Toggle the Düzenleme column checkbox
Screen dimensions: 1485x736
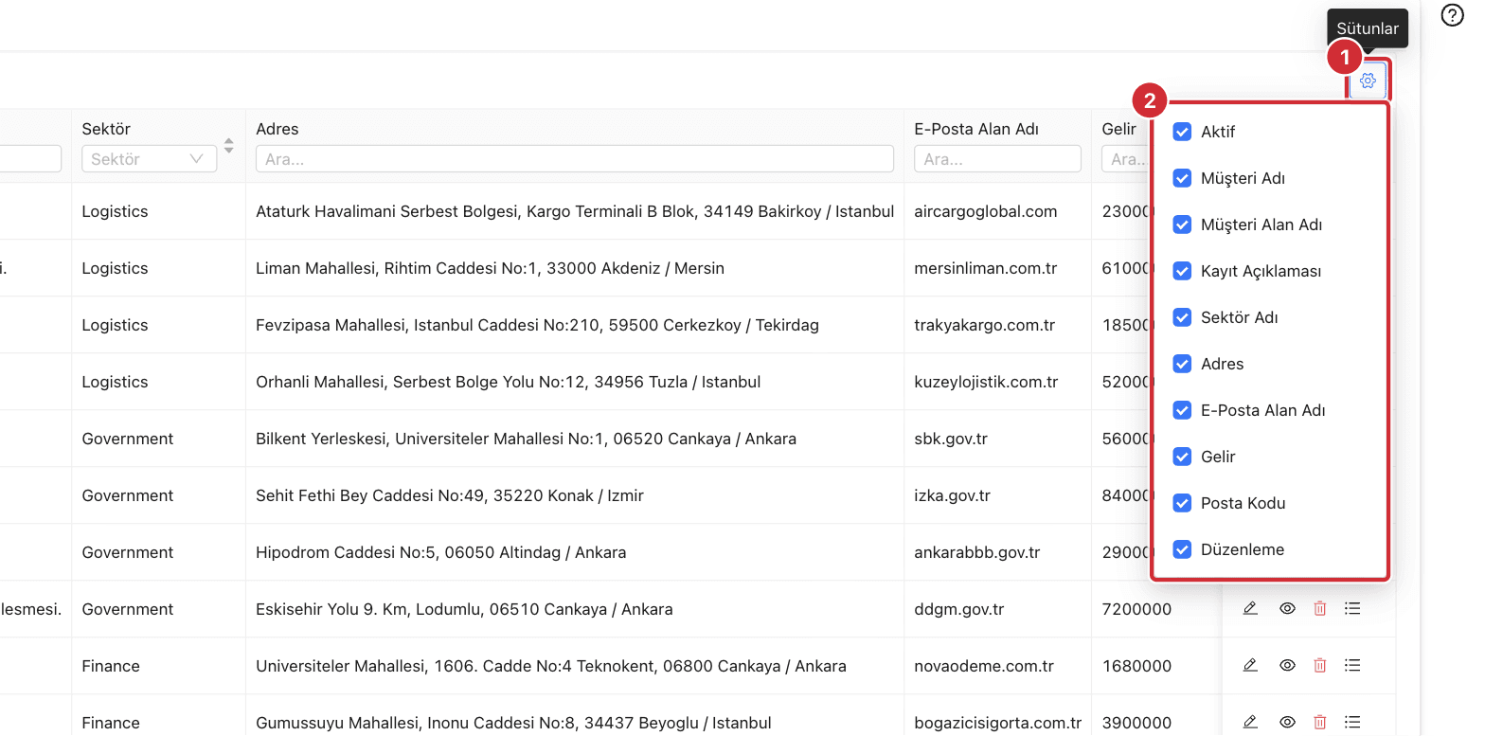(x=1182, y=549)
